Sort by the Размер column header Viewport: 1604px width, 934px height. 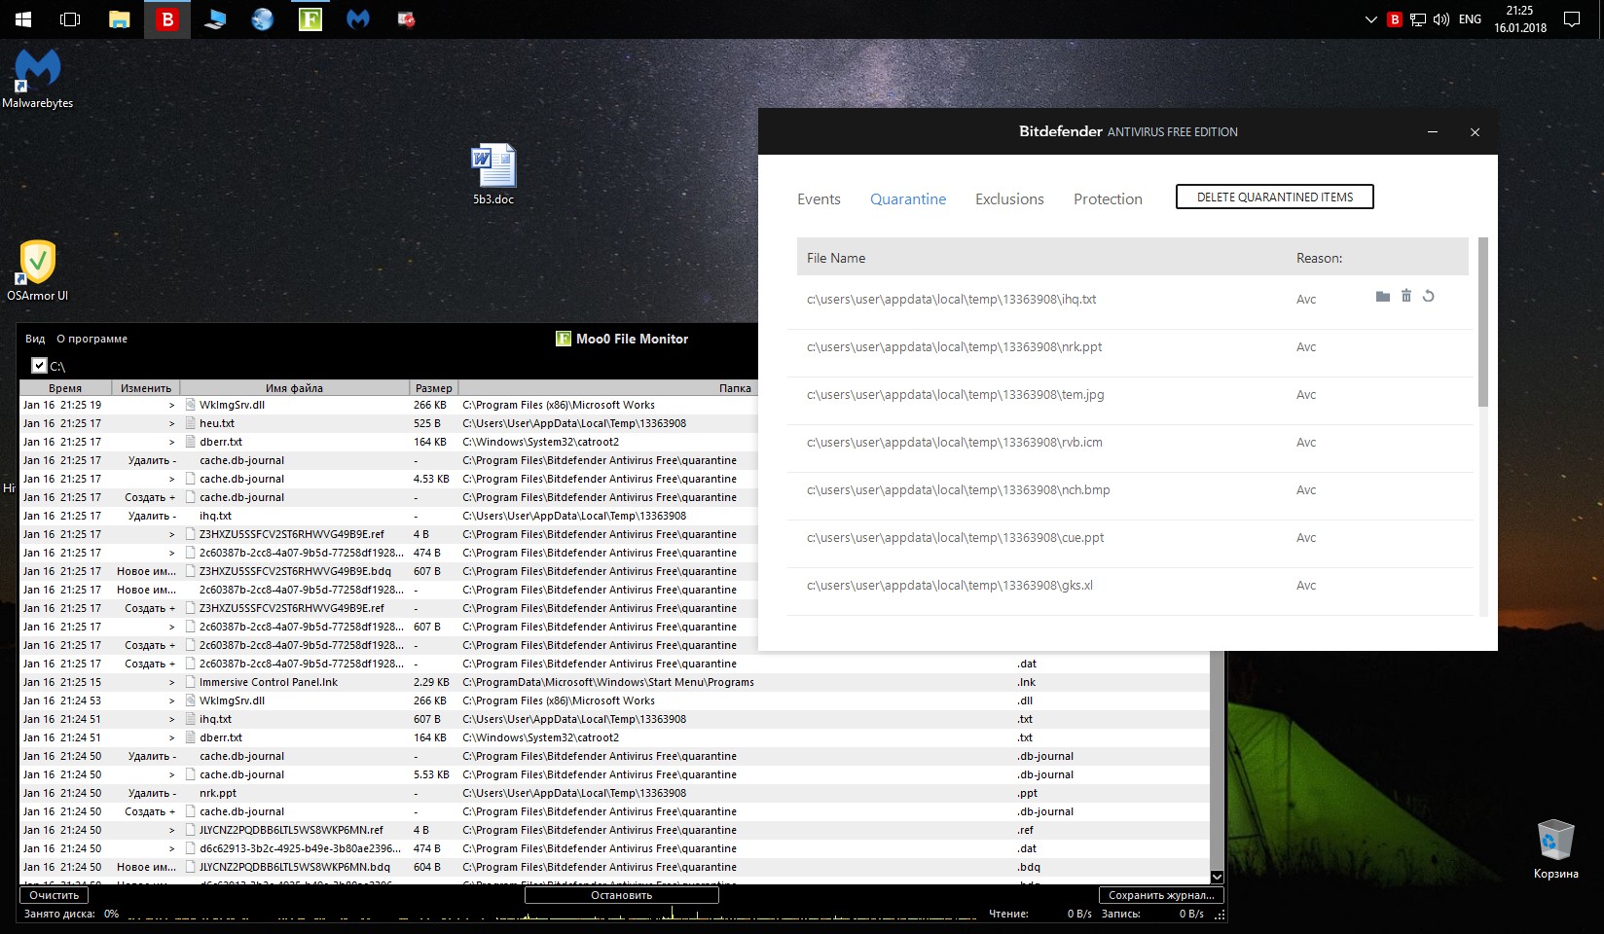[x=434, y=388]
